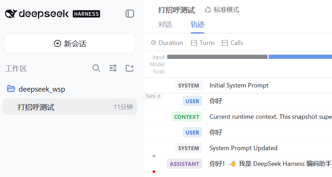Add new workspace folder icon
This screenshot has width=332, height=177.
(x=129, y=68)
